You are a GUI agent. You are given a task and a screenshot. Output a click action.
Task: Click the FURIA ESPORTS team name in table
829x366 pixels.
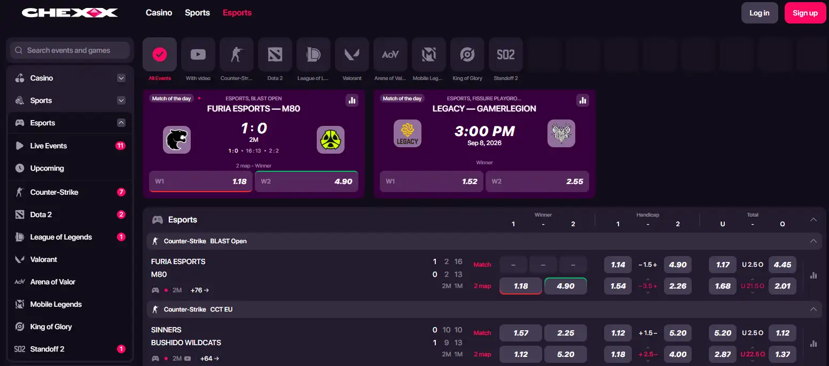178,261
